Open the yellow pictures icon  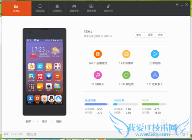(126, 54)
